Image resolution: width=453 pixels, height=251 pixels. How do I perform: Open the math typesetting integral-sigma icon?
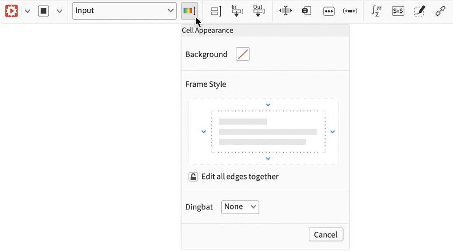(x=376, y=11)
